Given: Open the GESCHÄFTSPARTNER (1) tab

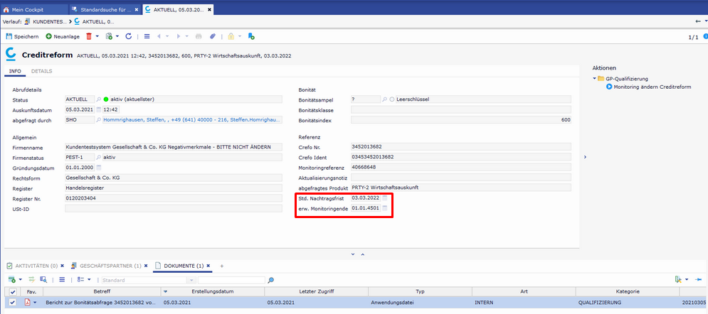Looking at the screenshot, I should (109, 266).
